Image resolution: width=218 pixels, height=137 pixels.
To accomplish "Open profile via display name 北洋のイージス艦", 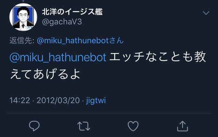I will [x=72, y=12].
